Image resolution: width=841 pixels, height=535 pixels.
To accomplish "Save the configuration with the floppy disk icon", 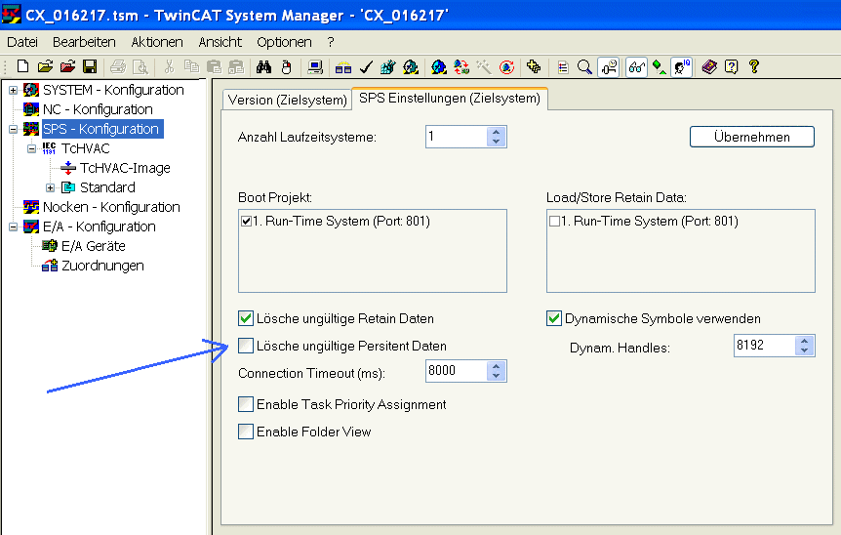I will pyautogui.click(x=90, y=66).
